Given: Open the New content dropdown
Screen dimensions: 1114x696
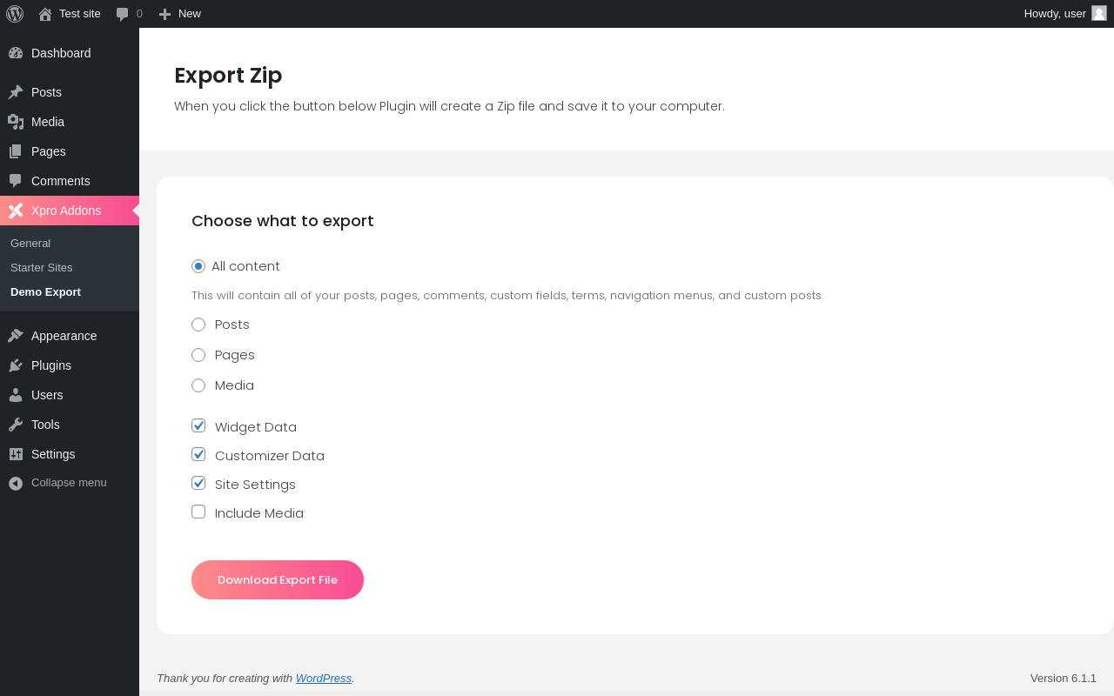Looking at the screenshot, I should point(180,14).
